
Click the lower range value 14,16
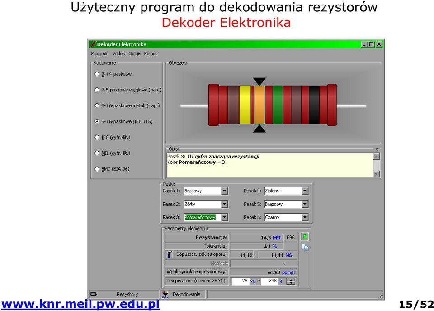coord(246,255)
